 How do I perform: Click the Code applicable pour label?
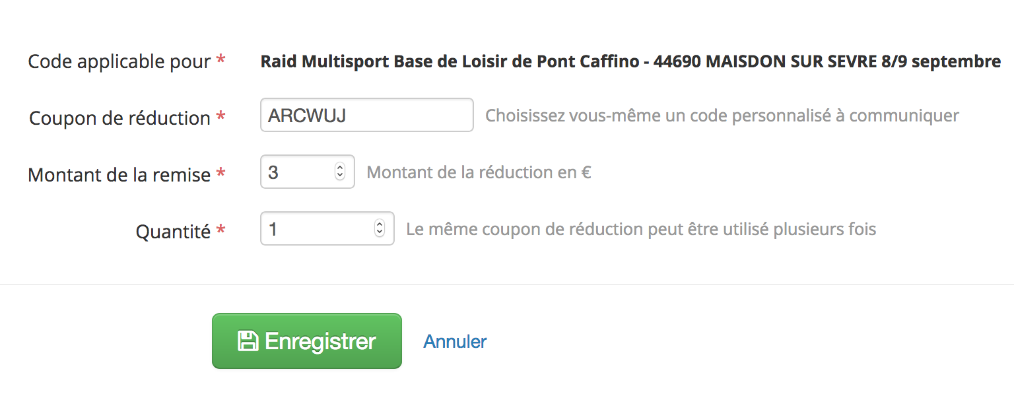click(119, 61)
